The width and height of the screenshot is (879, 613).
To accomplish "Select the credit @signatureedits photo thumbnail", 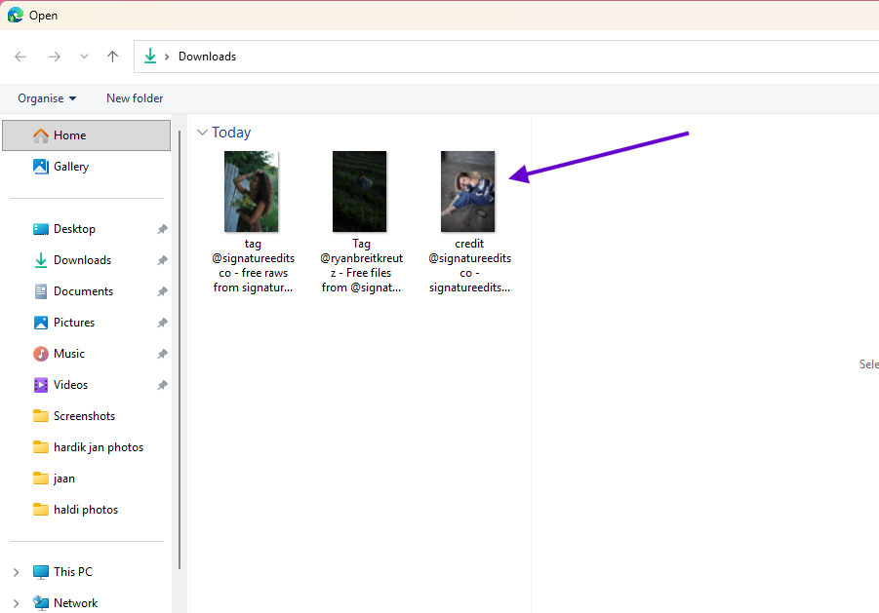I will click(468, 191).
